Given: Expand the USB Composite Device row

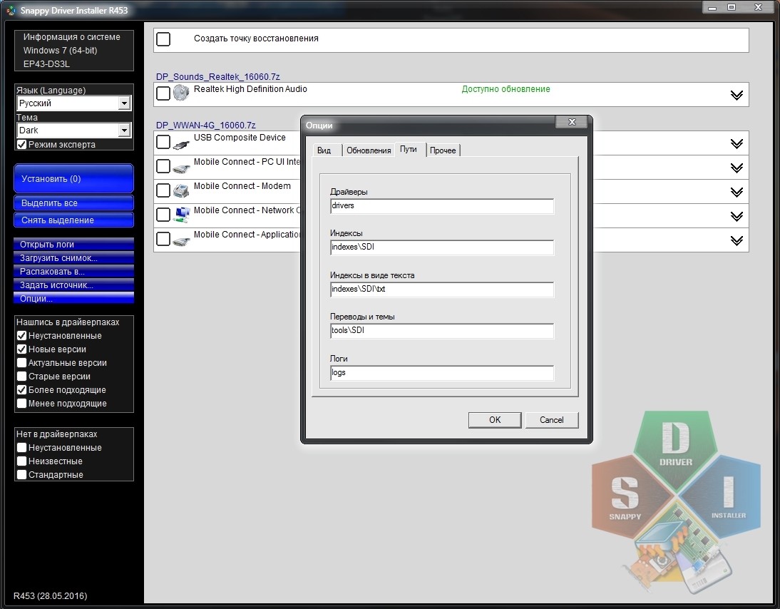Looking at the screenshot, I should click(x=737, y=144).
